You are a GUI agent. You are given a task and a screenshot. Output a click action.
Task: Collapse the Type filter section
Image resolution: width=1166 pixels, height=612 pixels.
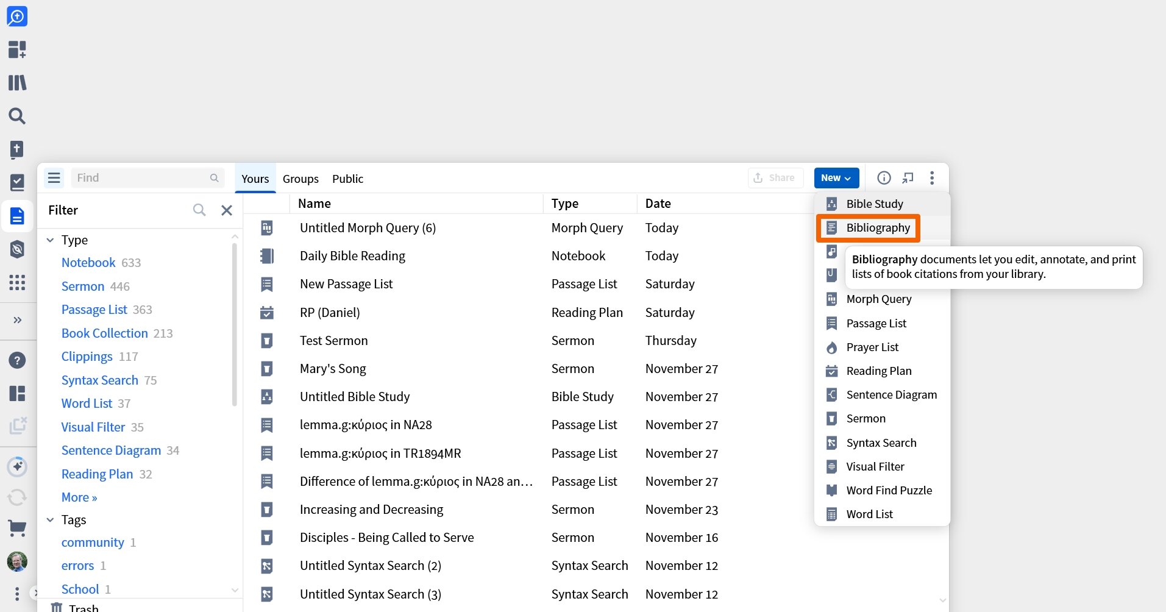(x=51, y=240)
